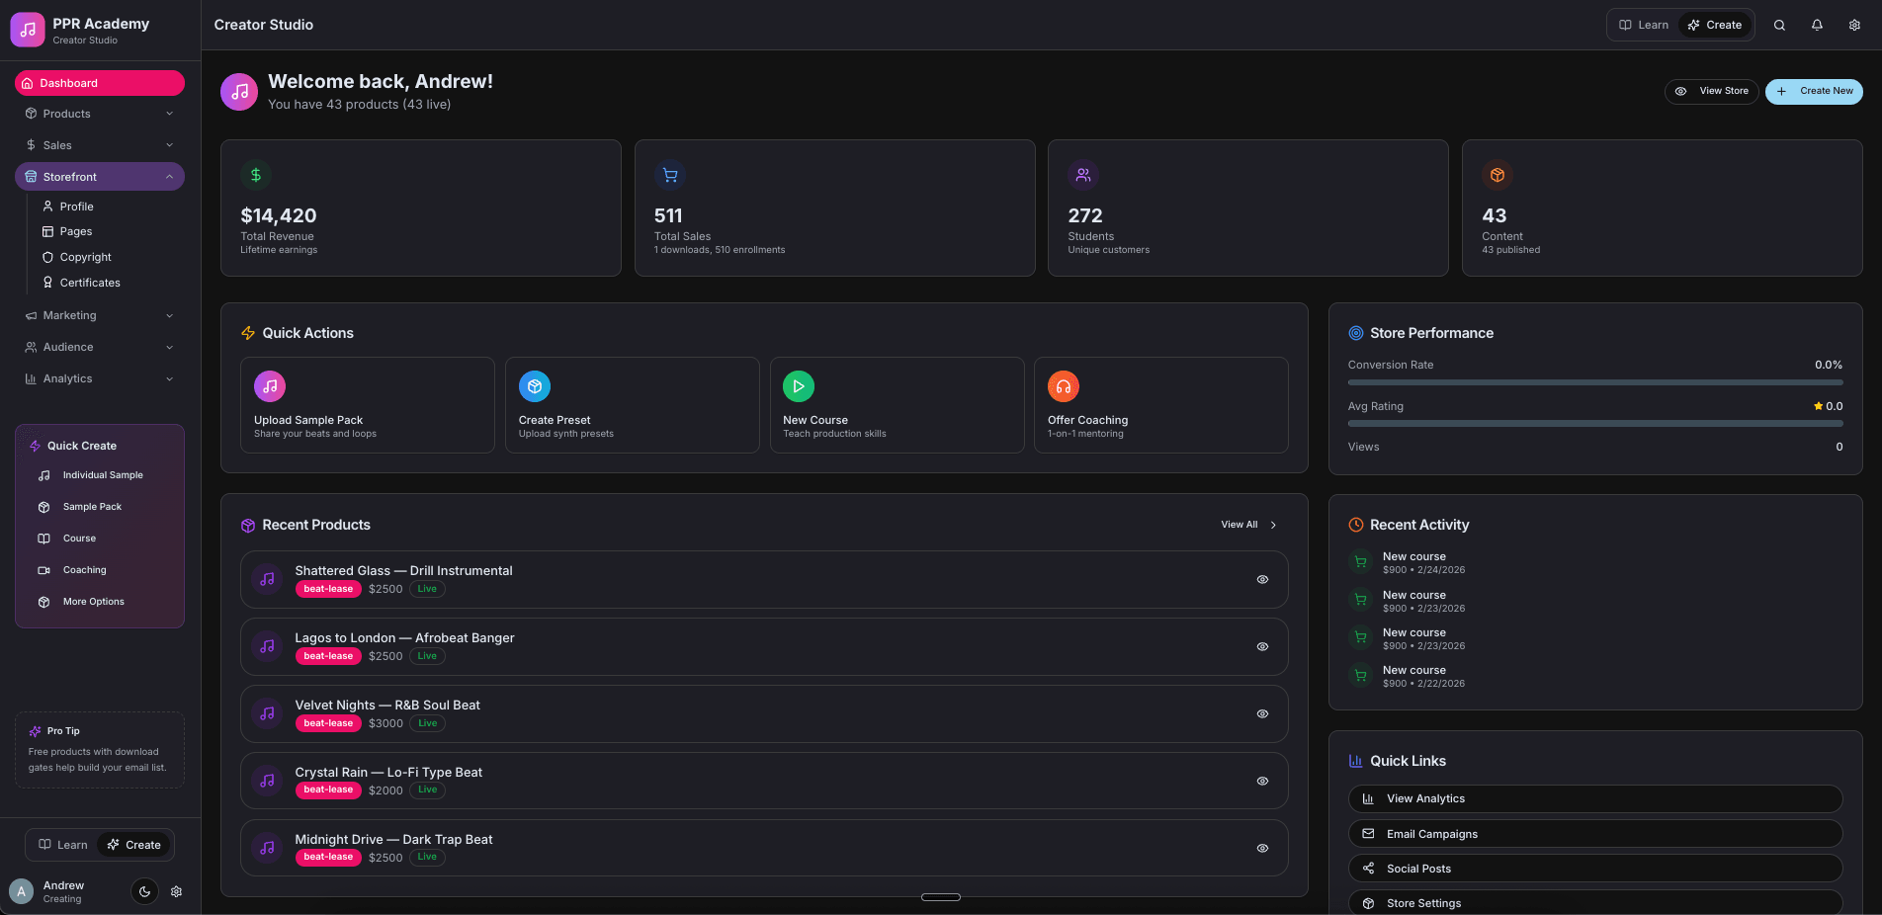Open the Dashboard menu item
1882x915 pixels.
(x=99, y=82)
